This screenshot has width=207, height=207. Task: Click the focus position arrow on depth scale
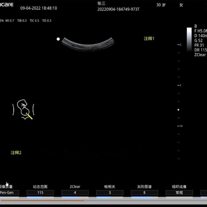click(178, 110)
